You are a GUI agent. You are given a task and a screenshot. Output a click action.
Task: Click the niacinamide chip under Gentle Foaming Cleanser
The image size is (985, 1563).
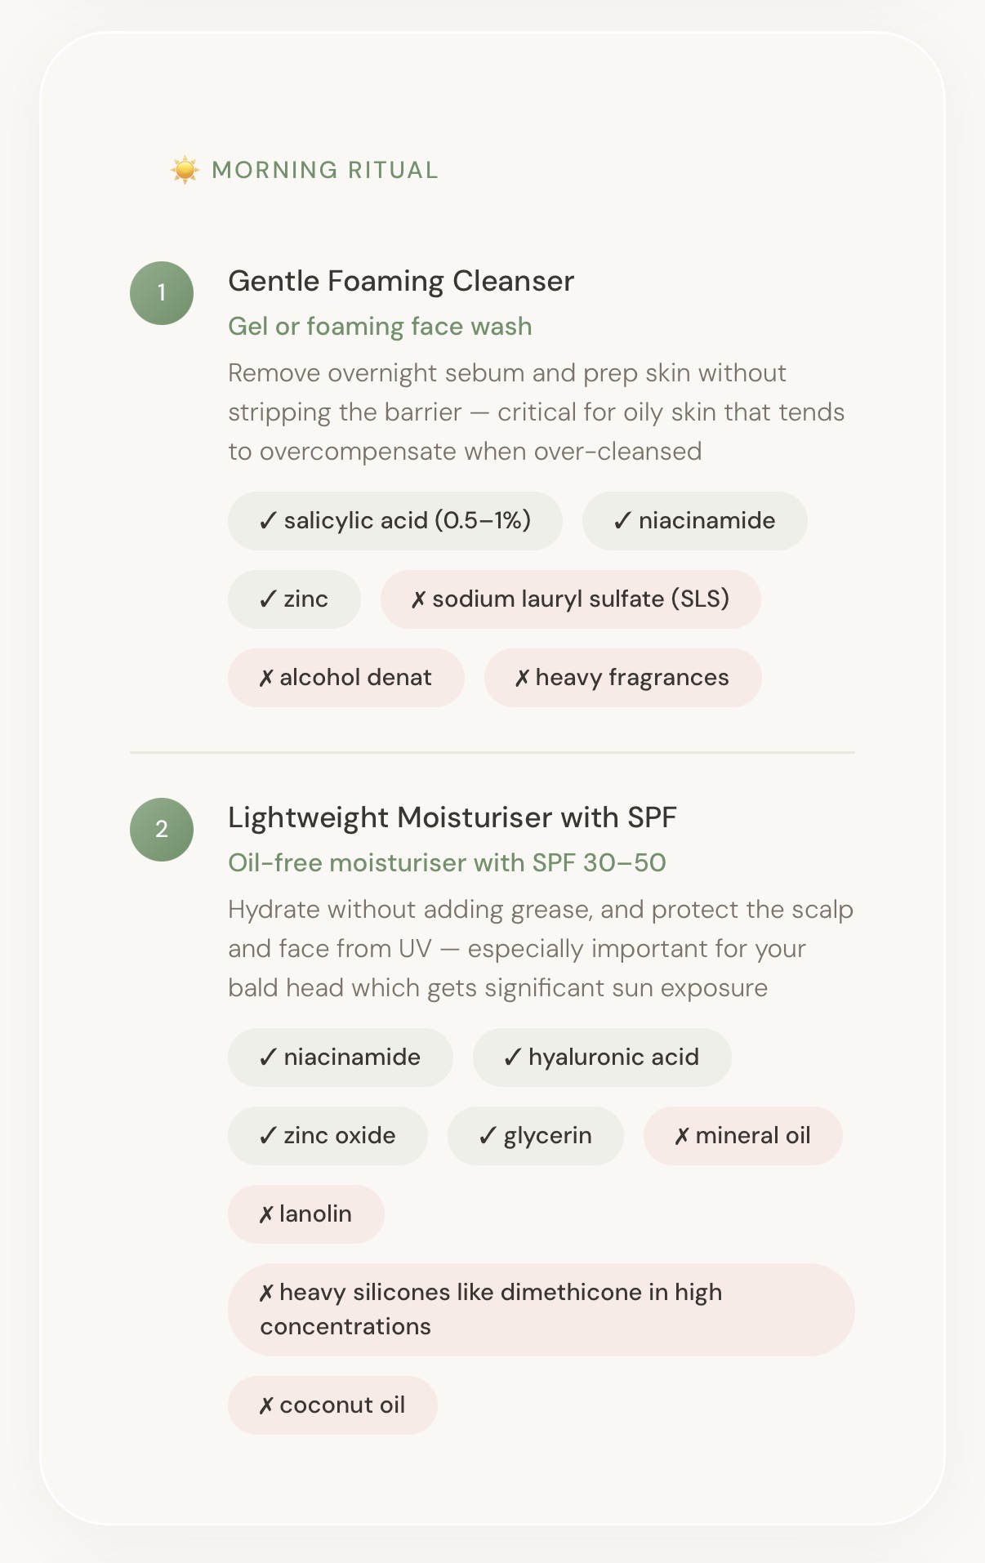tap(694, 521)
